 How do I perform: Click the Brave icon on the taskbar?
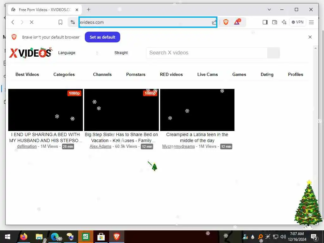[117, 236]
